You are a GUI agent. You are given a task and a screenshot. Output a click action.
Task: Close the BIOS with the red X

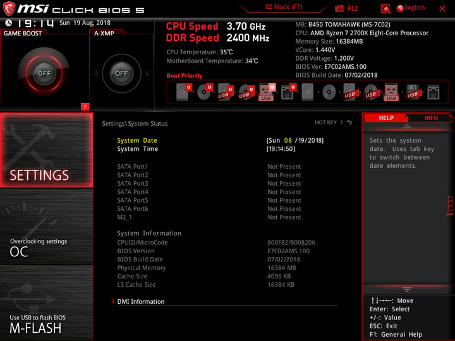point(442,9)
